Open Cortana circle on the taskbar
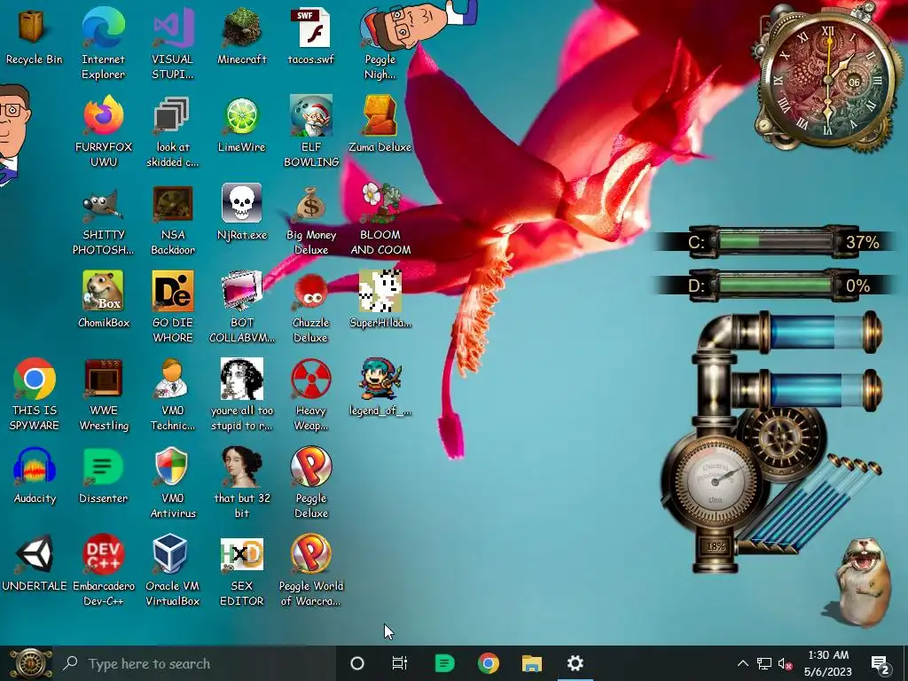Viewport: 908px width, 681px height. tap(357, 663)
